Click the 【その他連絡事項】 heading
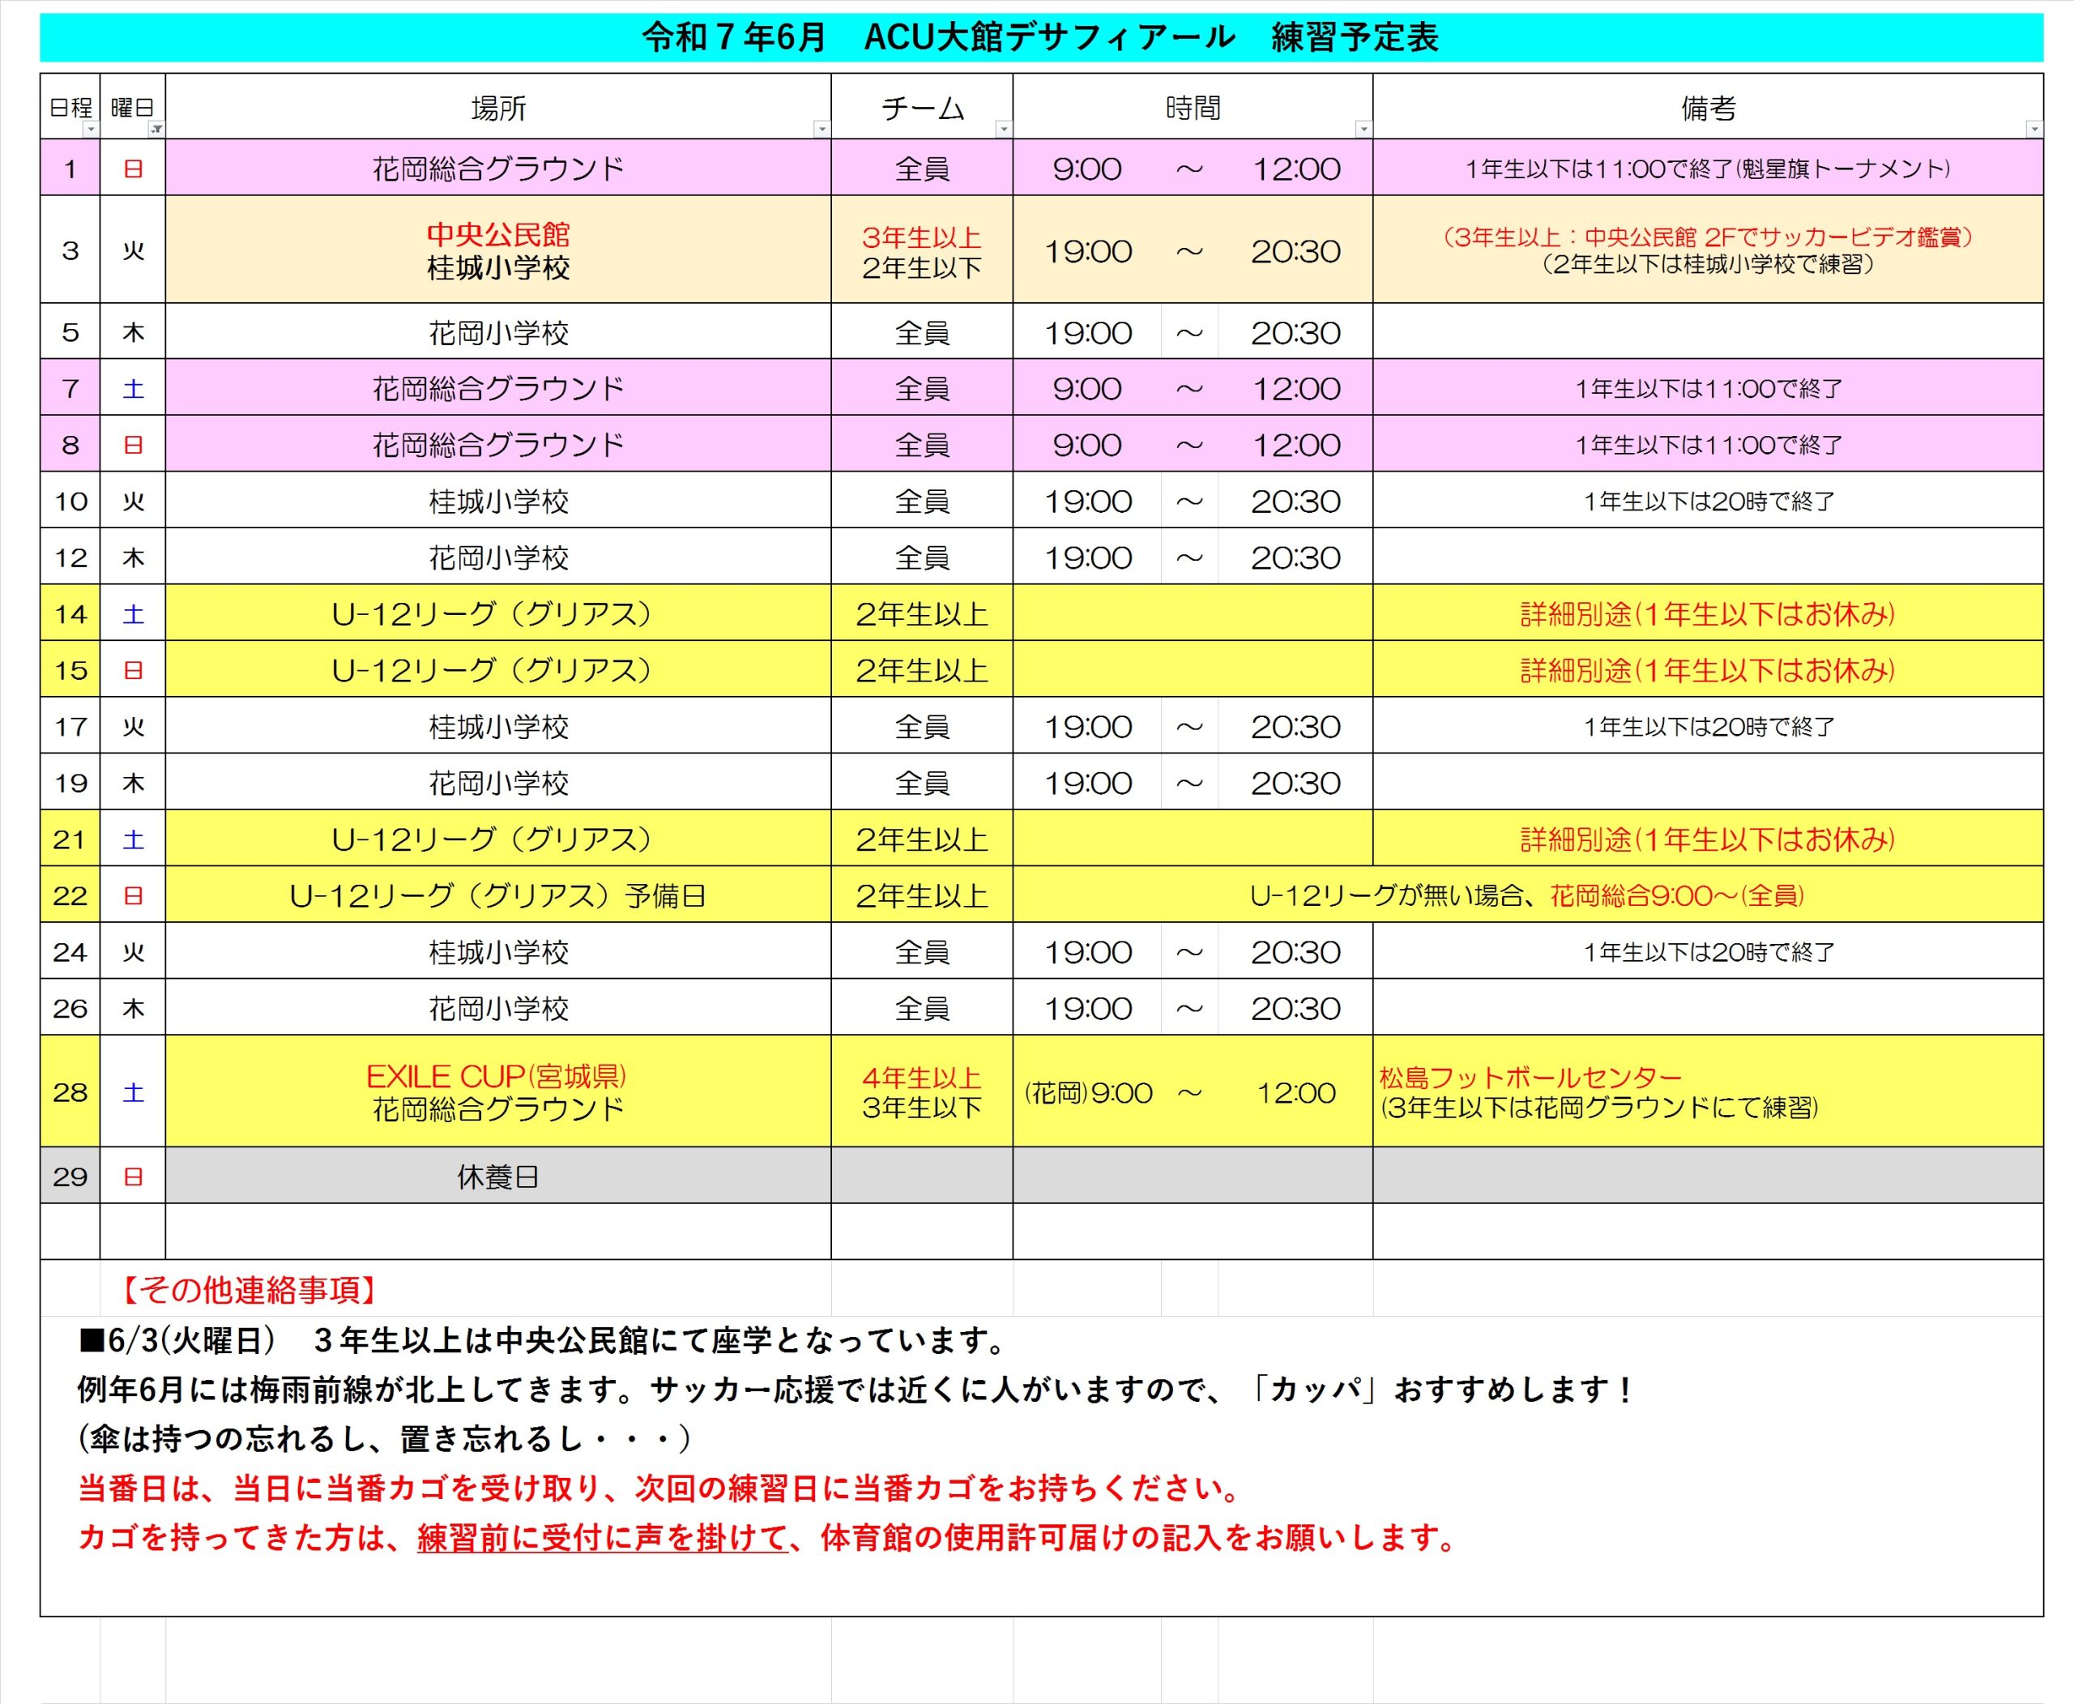Image resolution: width=2074 pixels, height=1704 pixels. (x=250, y=1290)
